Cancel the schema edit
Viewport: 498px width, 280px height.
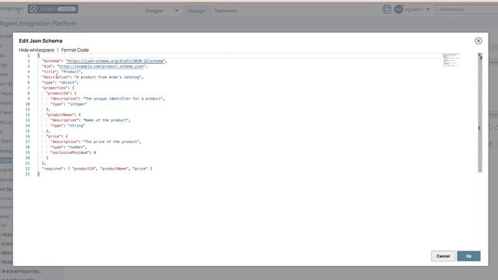pos(443,256)
